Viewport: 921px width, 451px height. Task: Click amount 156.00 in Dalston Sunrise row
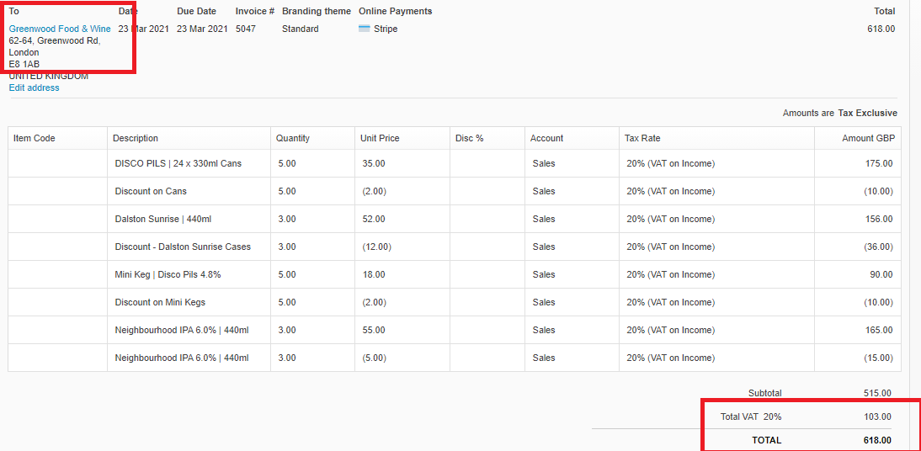click(879, 219)
